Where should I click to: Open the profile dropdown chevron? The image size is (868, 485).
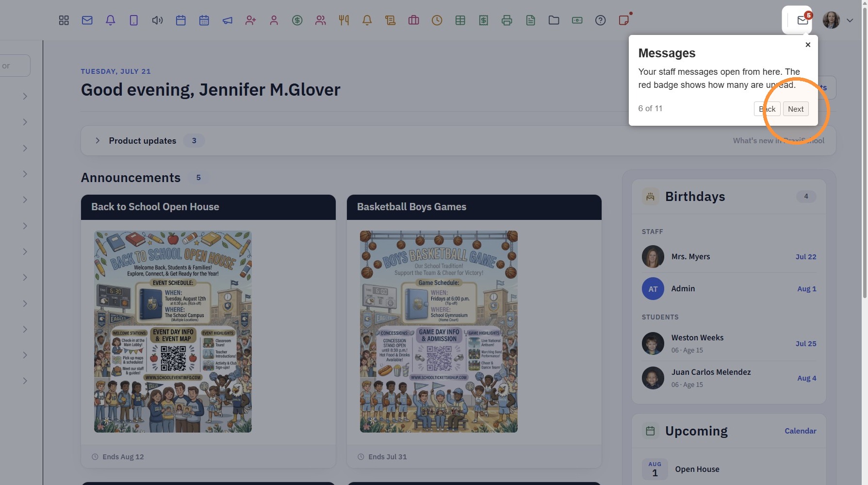[850, 20]
